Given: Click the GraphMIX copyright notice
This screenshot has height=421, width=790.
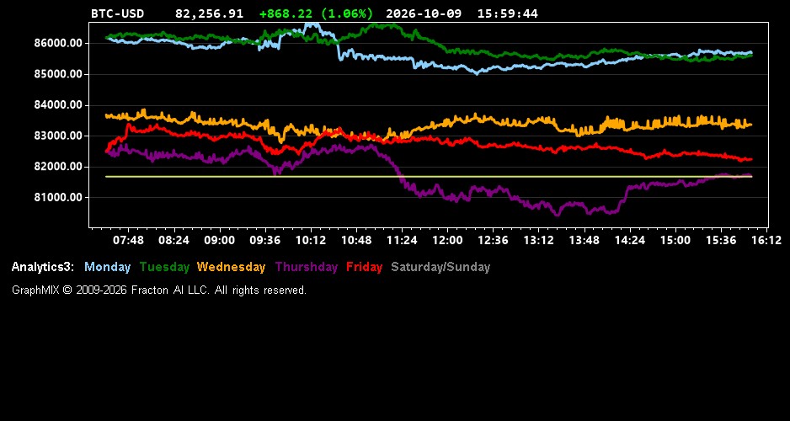Looking at the screenshot, I should (159, 290).
